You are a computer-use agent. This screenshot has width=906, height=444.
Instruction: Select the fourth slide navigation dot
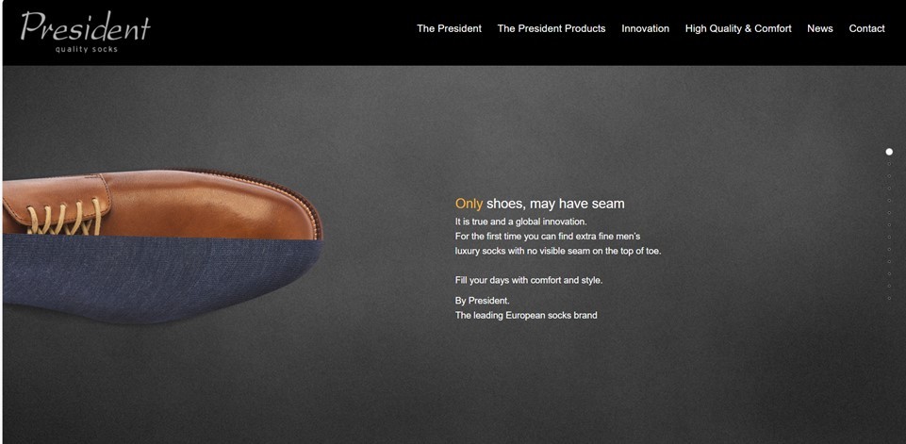[x=889, y=188]
